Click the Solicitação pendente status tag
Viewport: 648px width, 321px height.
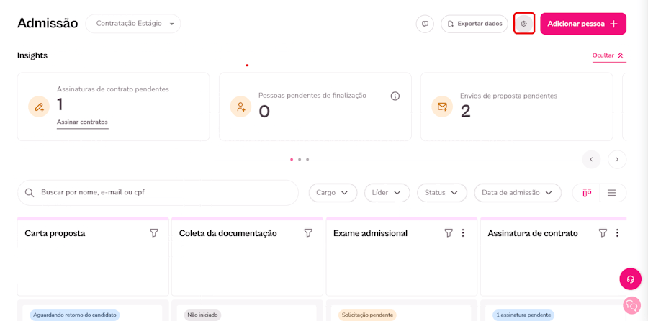pos(367,315)
